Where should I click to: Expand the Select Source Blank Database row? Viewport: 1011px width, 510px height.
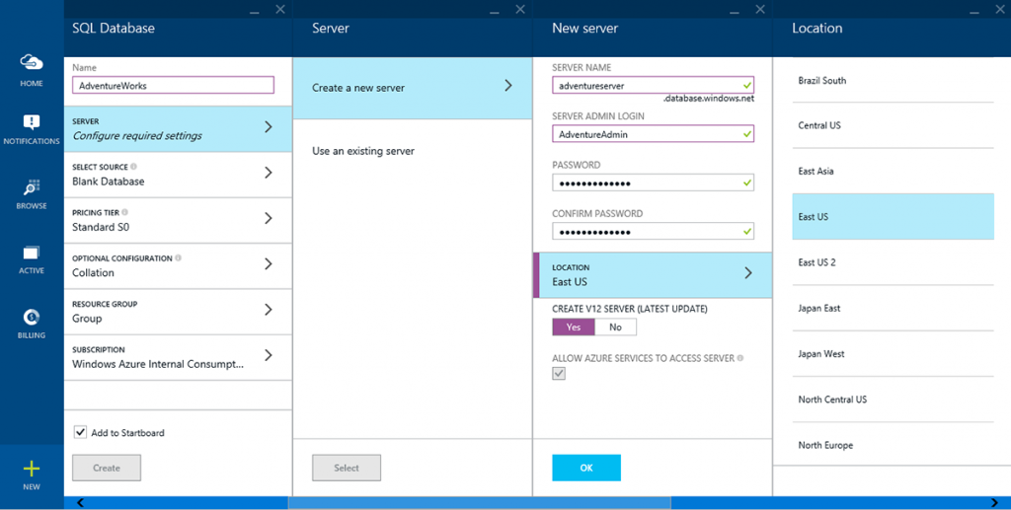click(178, 175)
